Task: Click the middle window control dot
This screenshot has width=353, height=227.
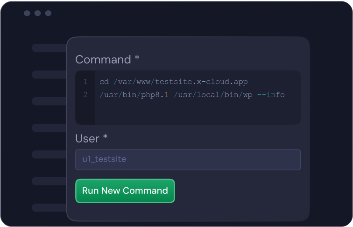Action: (38, 13)
